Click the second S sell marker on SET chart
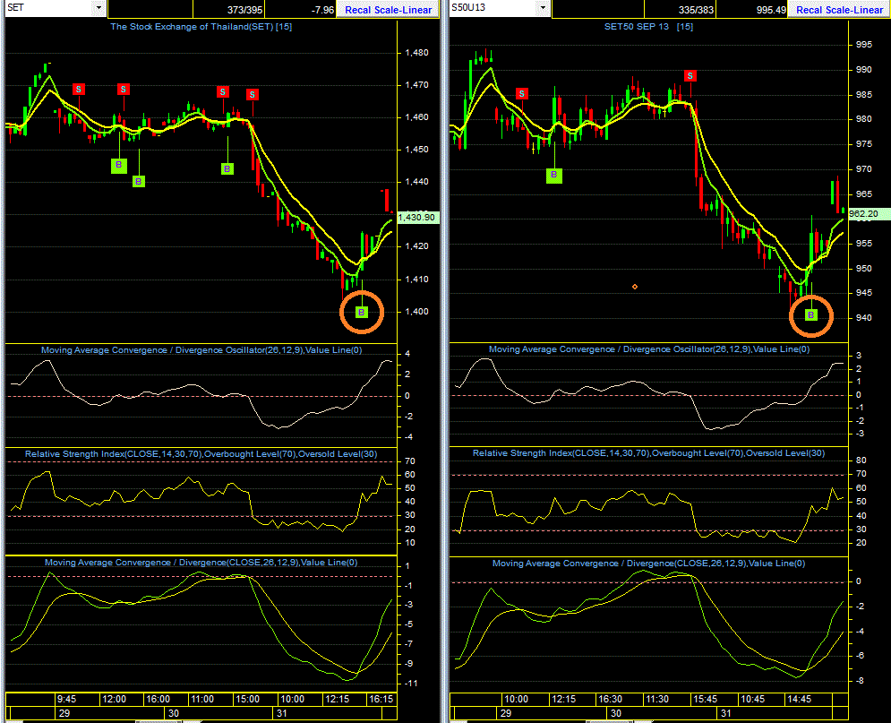Viewport: 891px width, 723px height. click(x=124, y=90)
